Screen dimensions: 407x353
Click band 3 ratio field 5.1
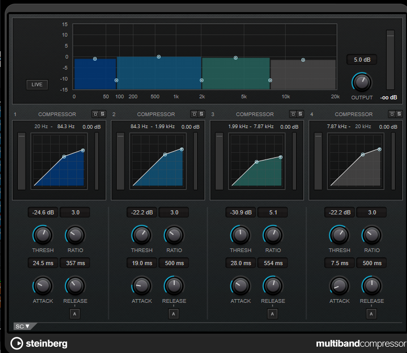tap(273, 212)
